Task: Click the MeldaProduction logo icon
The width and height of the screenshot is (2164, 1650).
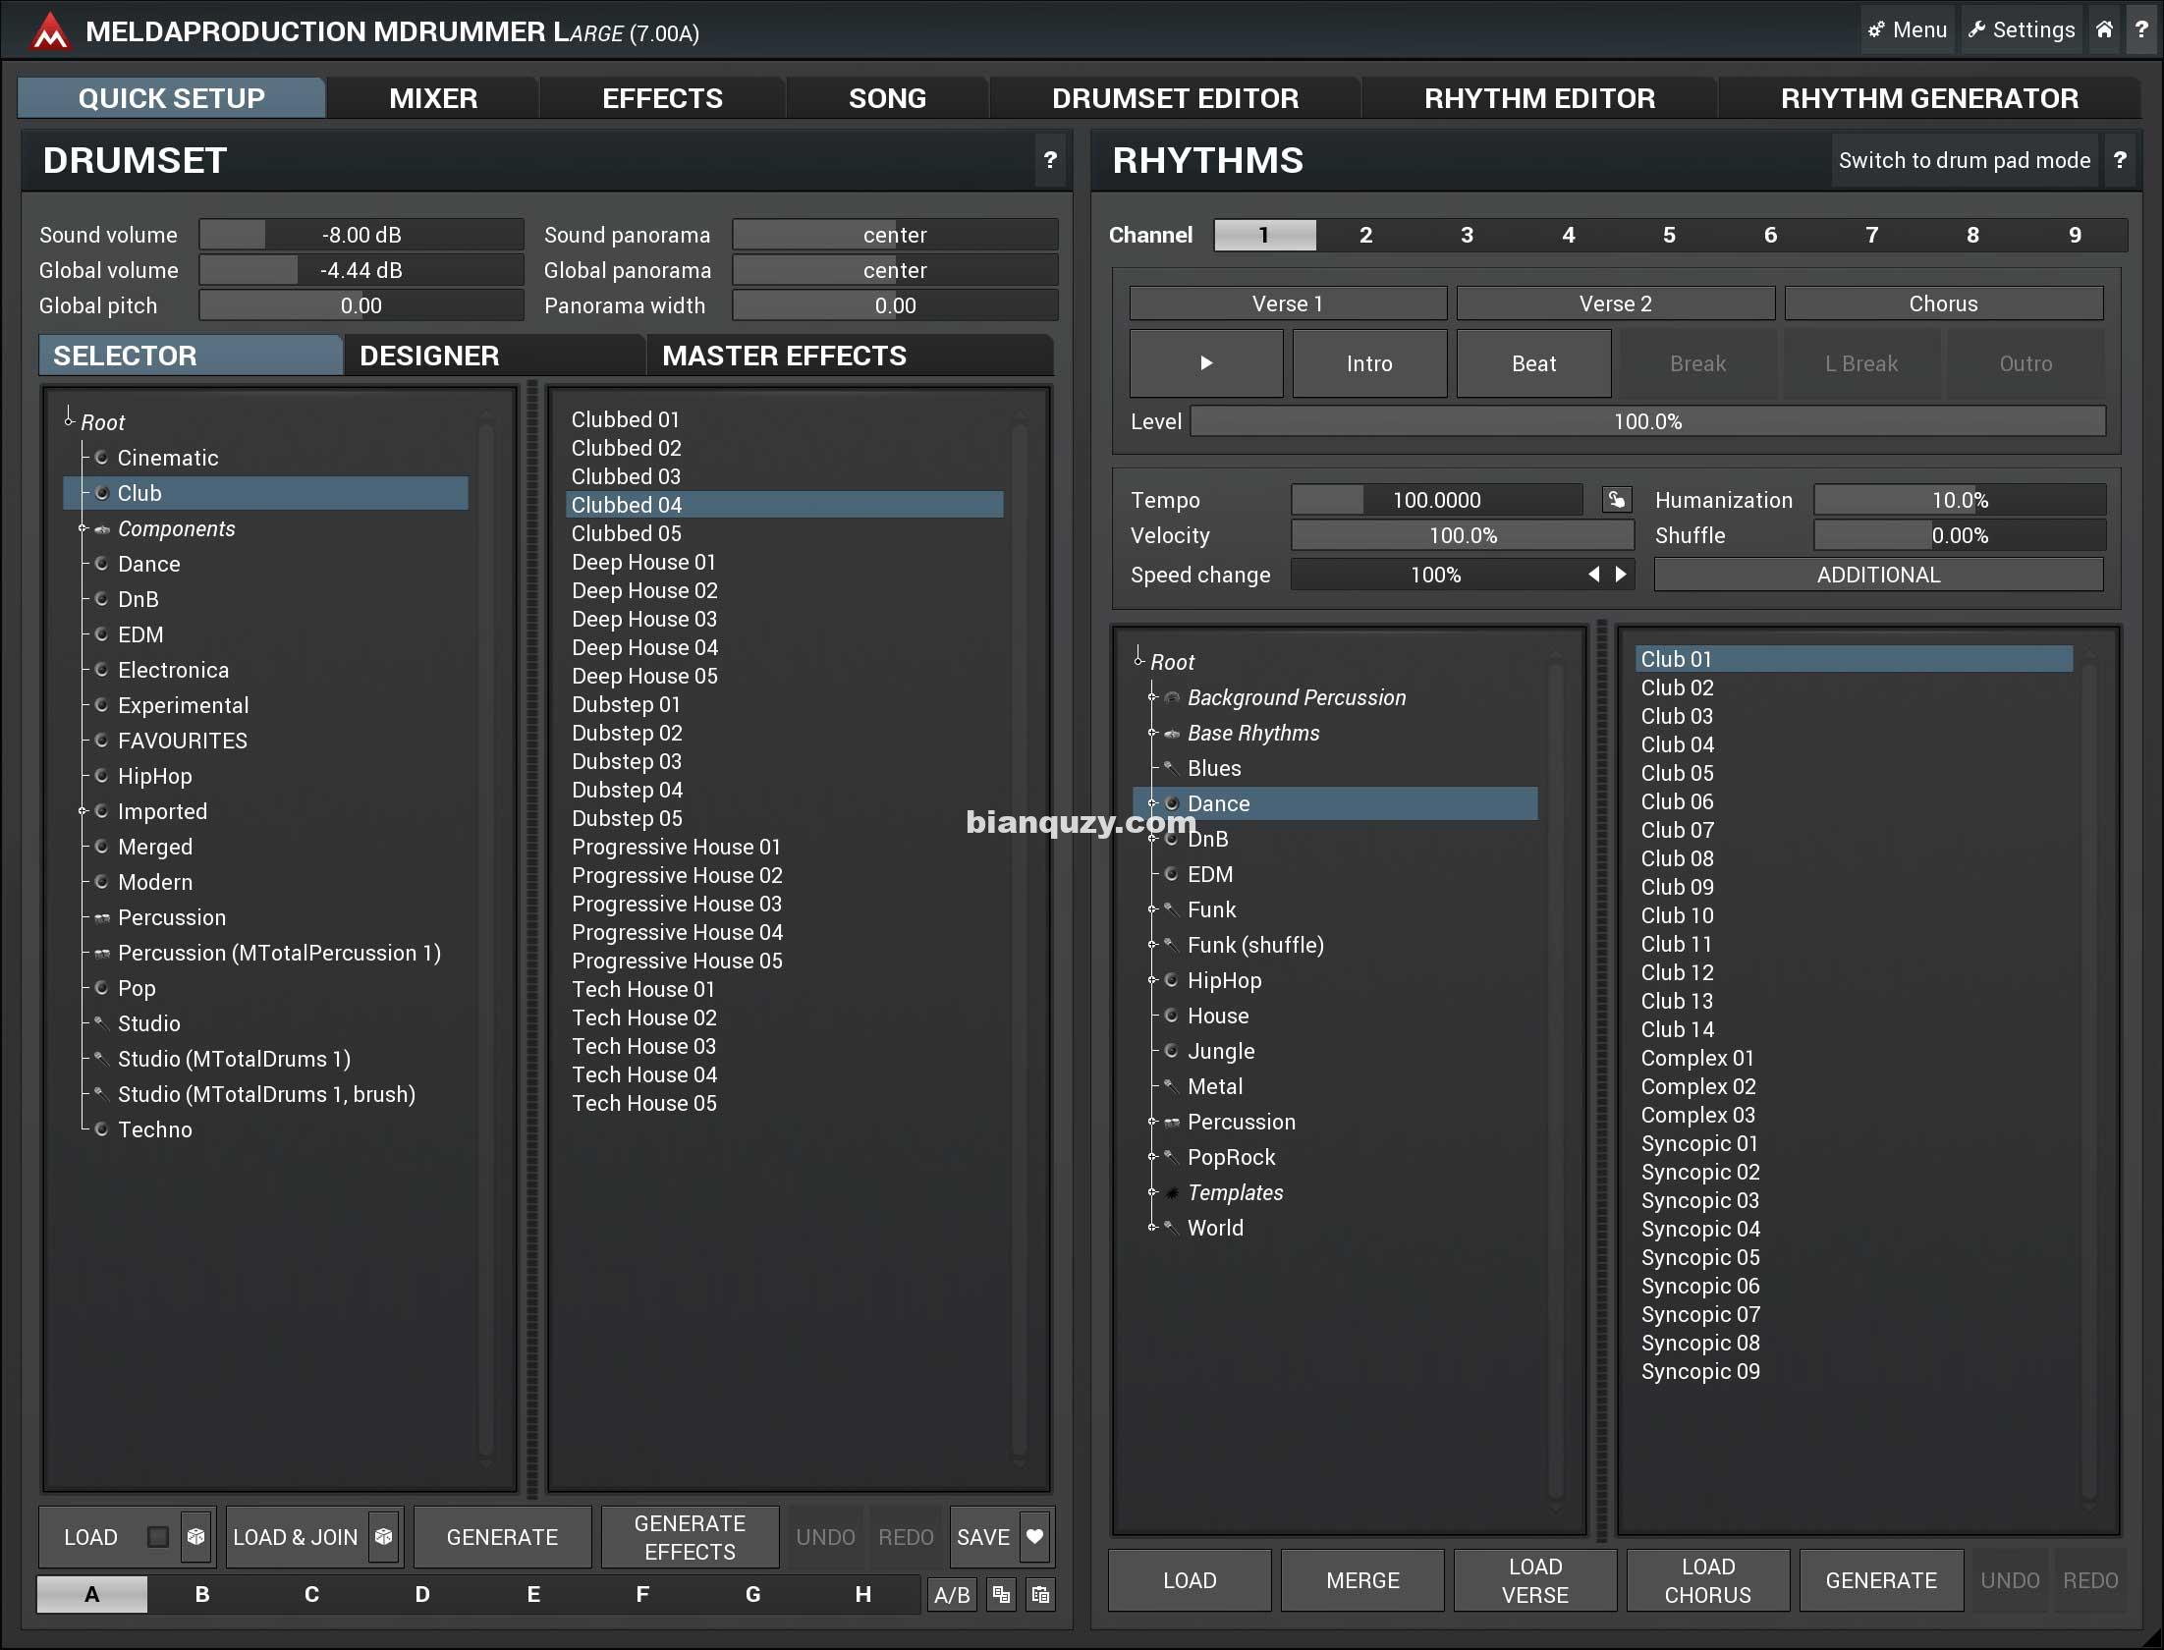Action: (x=49, y=32)
